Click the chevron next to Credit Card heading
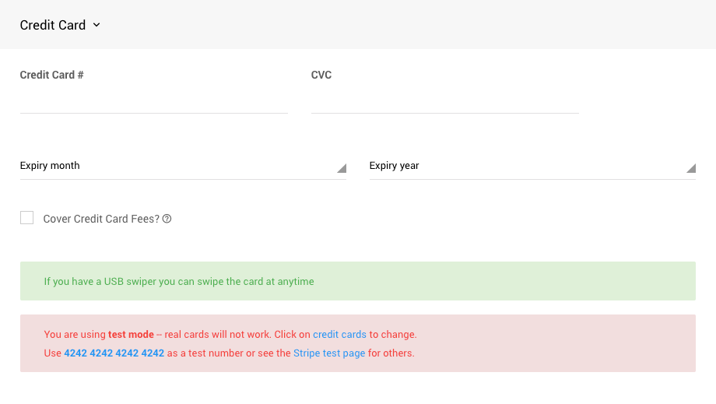Image resolution: width=716 pixels, height=404 pixels. tap(97, 25)
